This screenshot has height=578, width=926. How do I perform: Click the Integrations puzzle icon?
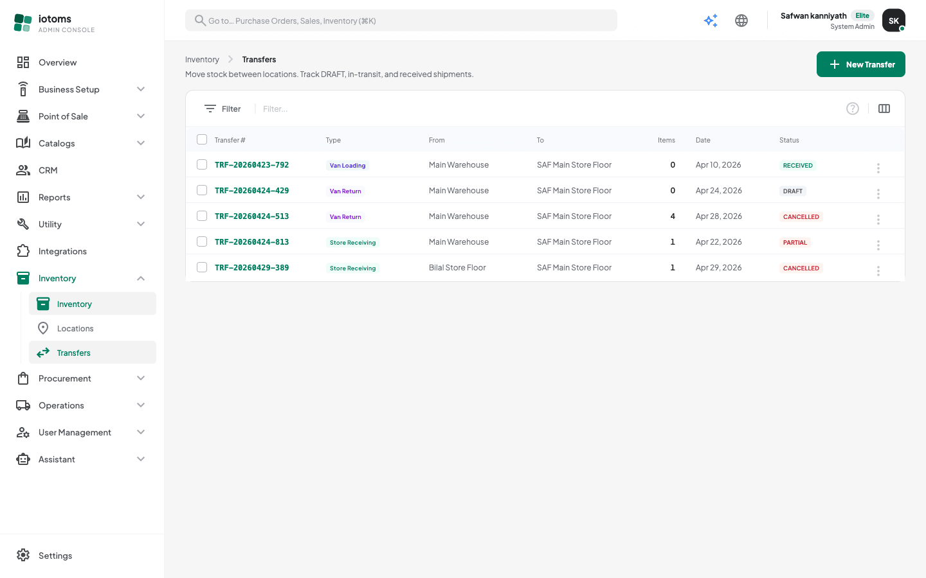coord(23,251)
